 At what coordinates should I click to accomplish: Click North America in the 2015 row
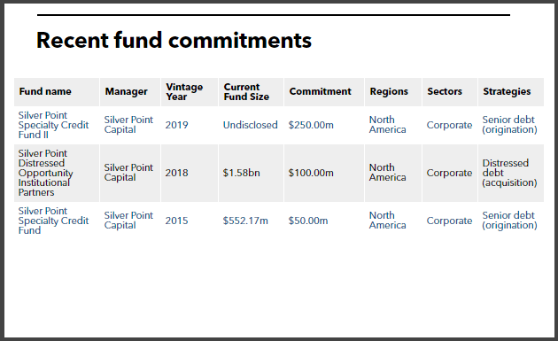tap(387, 221)
